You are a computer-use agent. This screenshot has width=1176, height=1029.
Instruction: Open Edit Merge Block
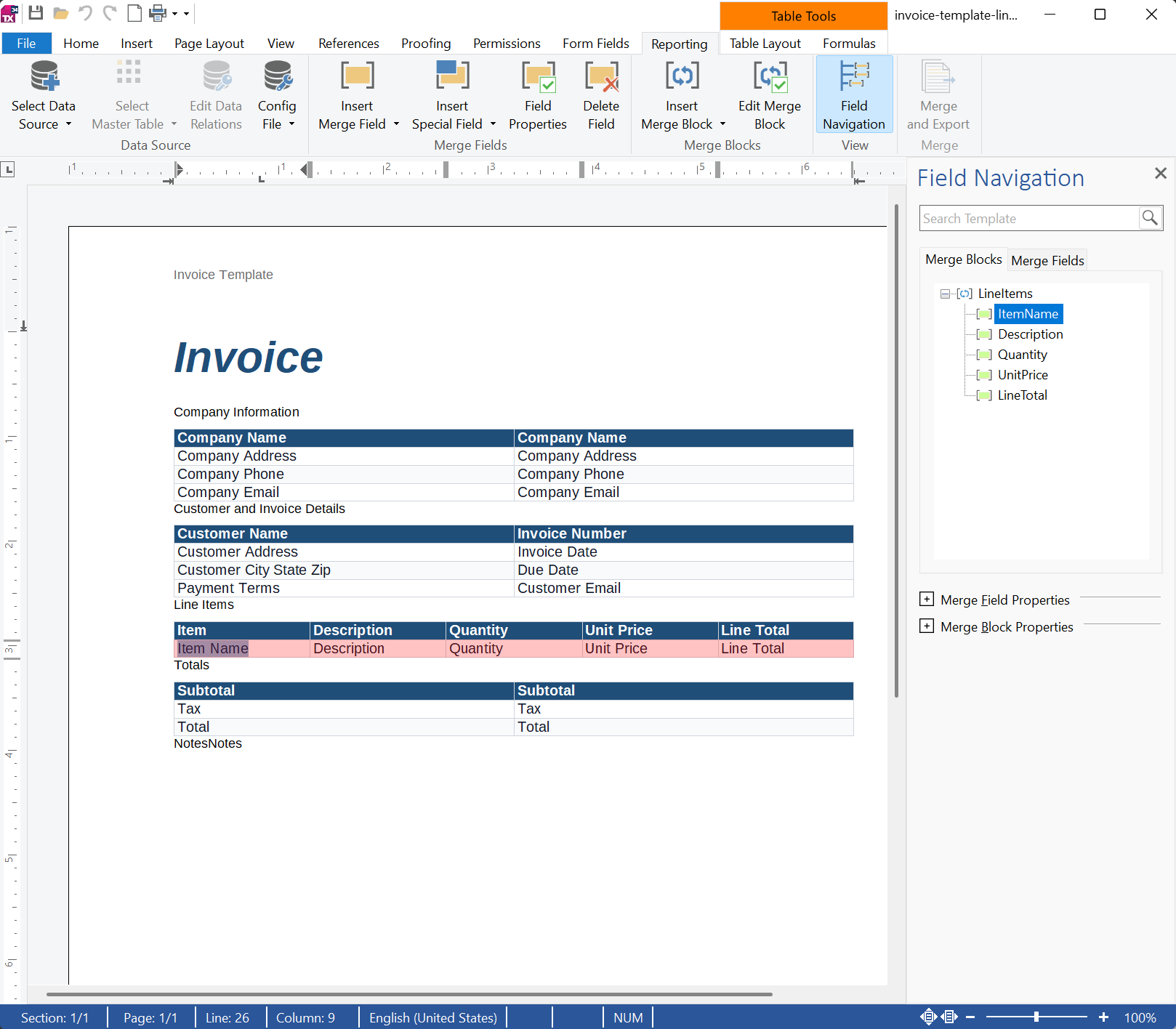(x=770, y=94)
